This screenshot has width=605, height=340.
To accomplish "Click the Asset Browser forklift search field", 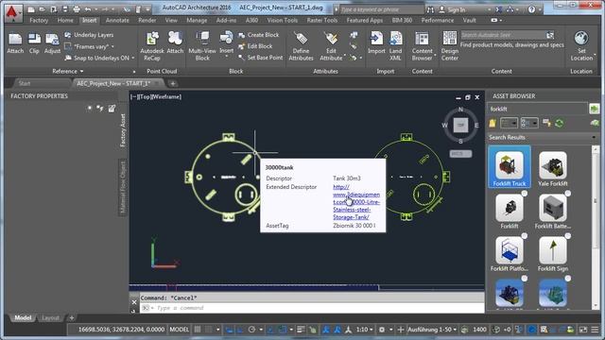I will [x=537, y=109].
